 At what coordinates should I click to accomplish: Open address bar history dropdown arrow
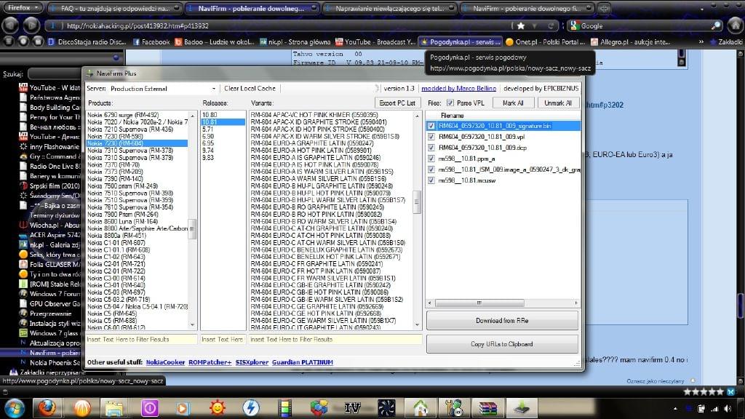535,25
